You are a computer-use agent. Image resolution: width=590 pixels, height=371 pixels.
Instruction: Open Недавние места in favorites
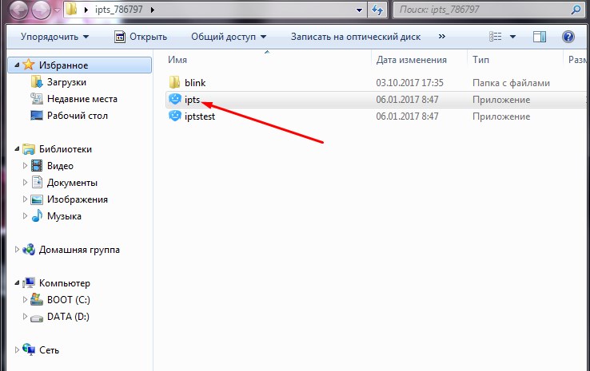(x=82, y=99)
